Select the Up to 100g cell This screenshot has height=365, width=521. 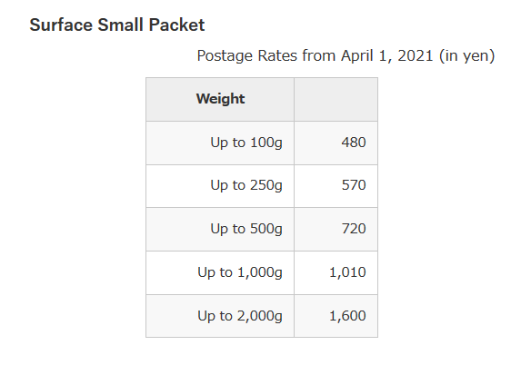pyautogui.click(x=220, y=143)
